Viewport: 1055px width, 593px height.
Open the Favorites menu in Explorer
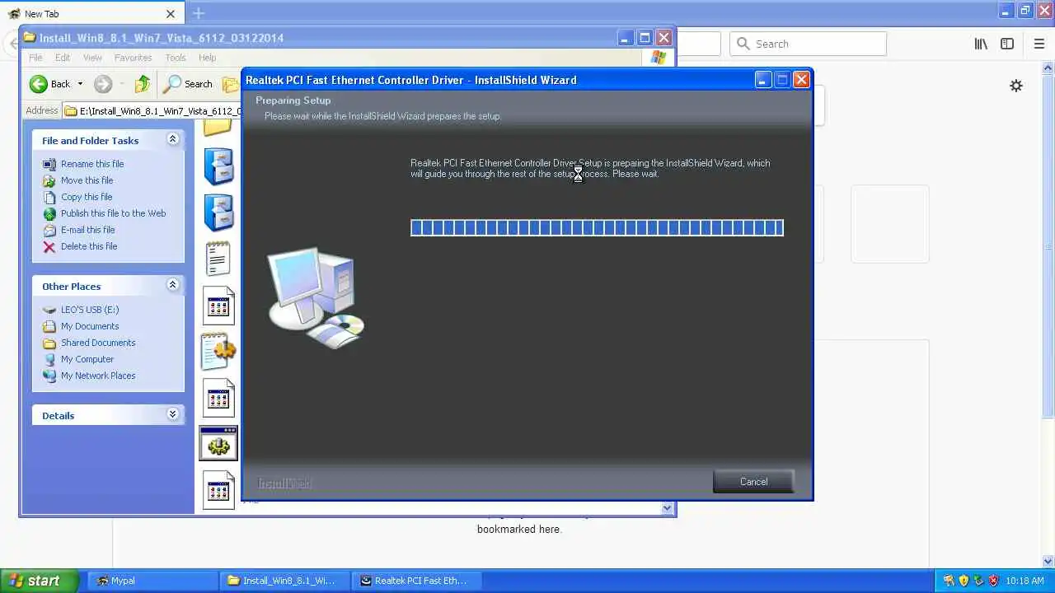(x=133, y=58)
